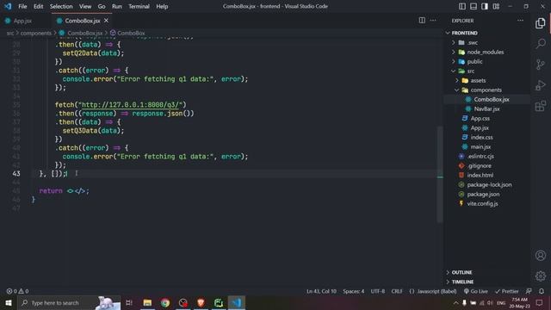Open the notifications bell in status bar
Viewport: 551px width, 310px height.
[542, 291]
